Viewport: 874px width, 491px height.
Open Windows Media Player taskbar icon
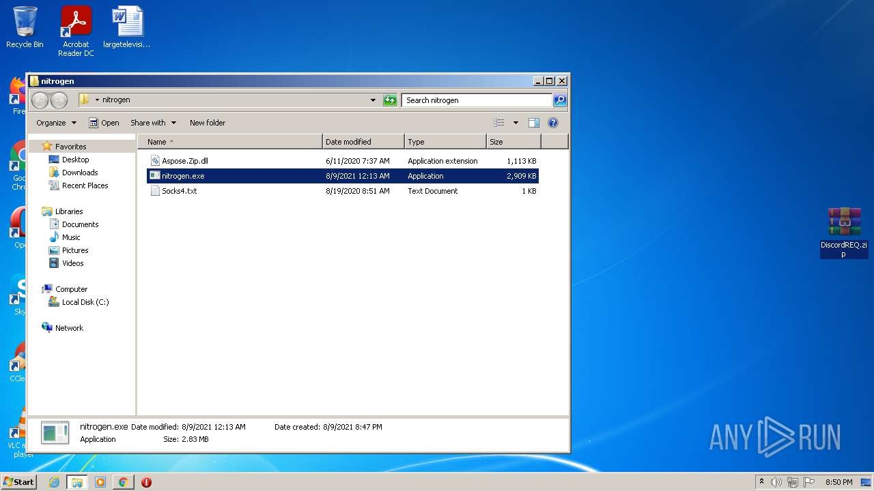(x=100, y=482)
